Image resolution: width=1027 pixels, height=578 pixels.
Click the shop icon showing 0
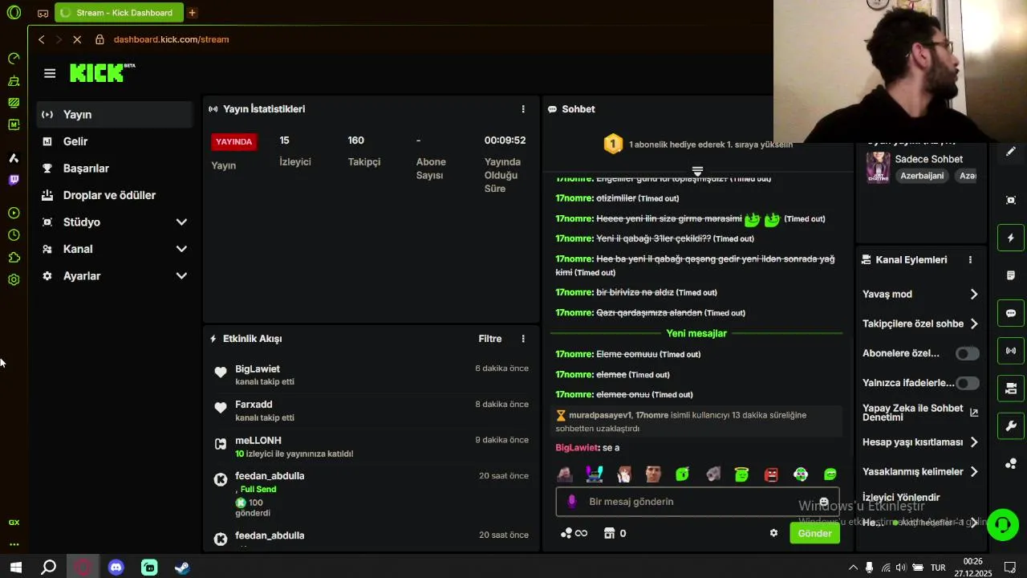[x=615, y=533]
